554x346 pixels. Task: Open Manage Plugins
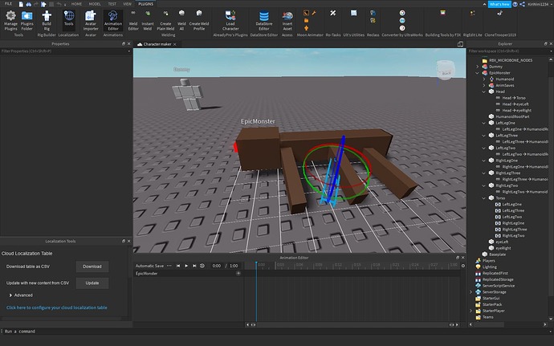pos(10,20)
